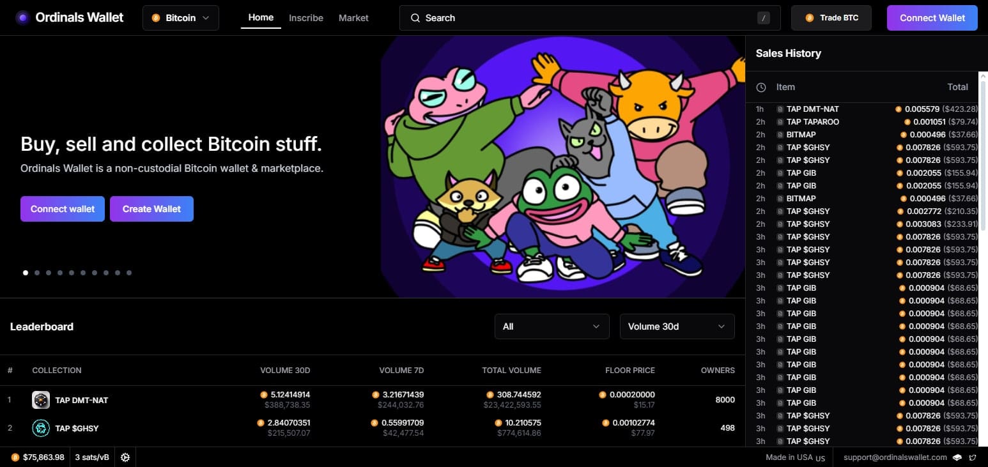The width and height of the screenshot is (988, 467).
Task: Open the TAP DMT-NAT leaderboard collection
Action: pyautogui.click(x=82, y=401)
